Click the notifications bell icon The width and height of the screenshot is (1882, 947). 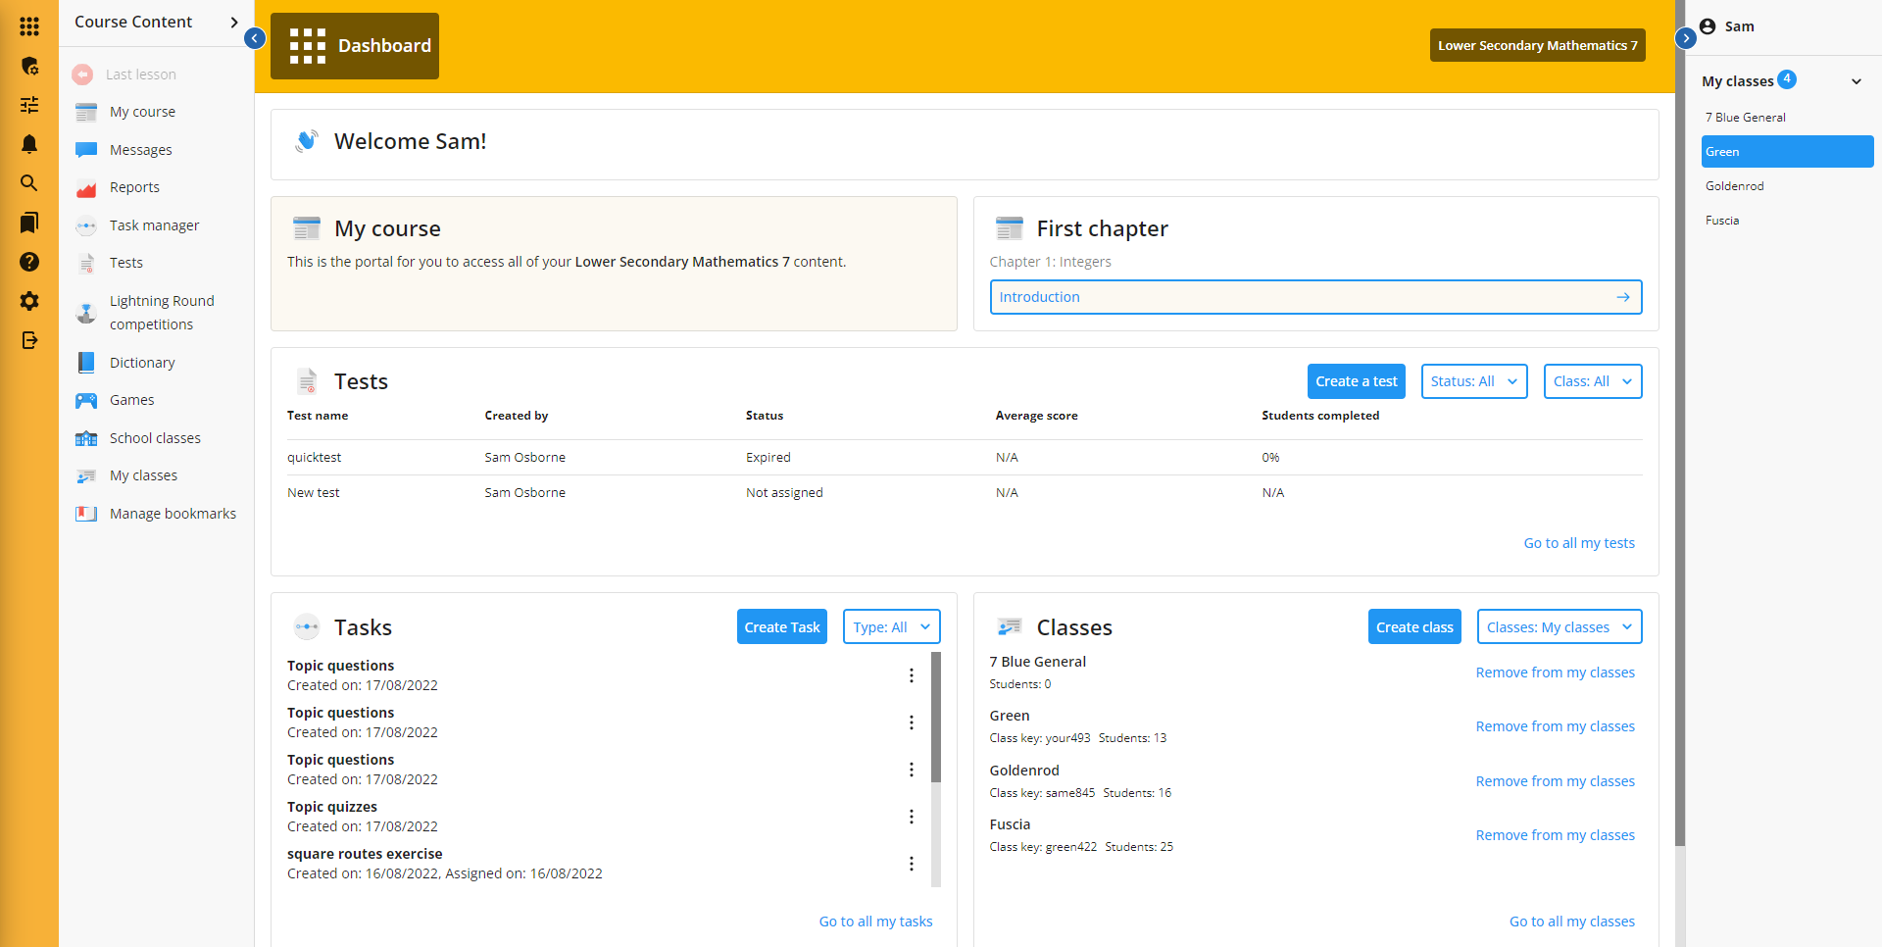coord(29,144)
